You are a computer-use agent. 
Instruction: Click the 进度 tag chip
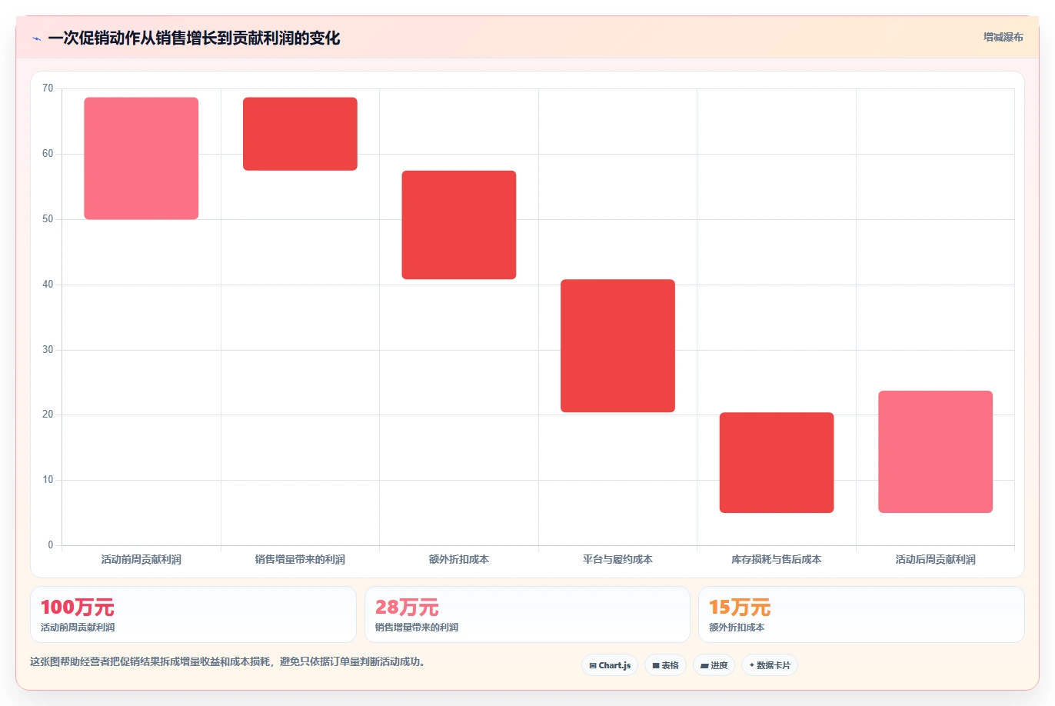(x=714, y=665)
